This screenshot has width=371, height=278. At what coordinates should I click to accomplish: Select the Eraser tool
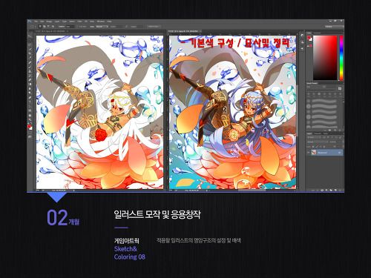coord(30,80)
